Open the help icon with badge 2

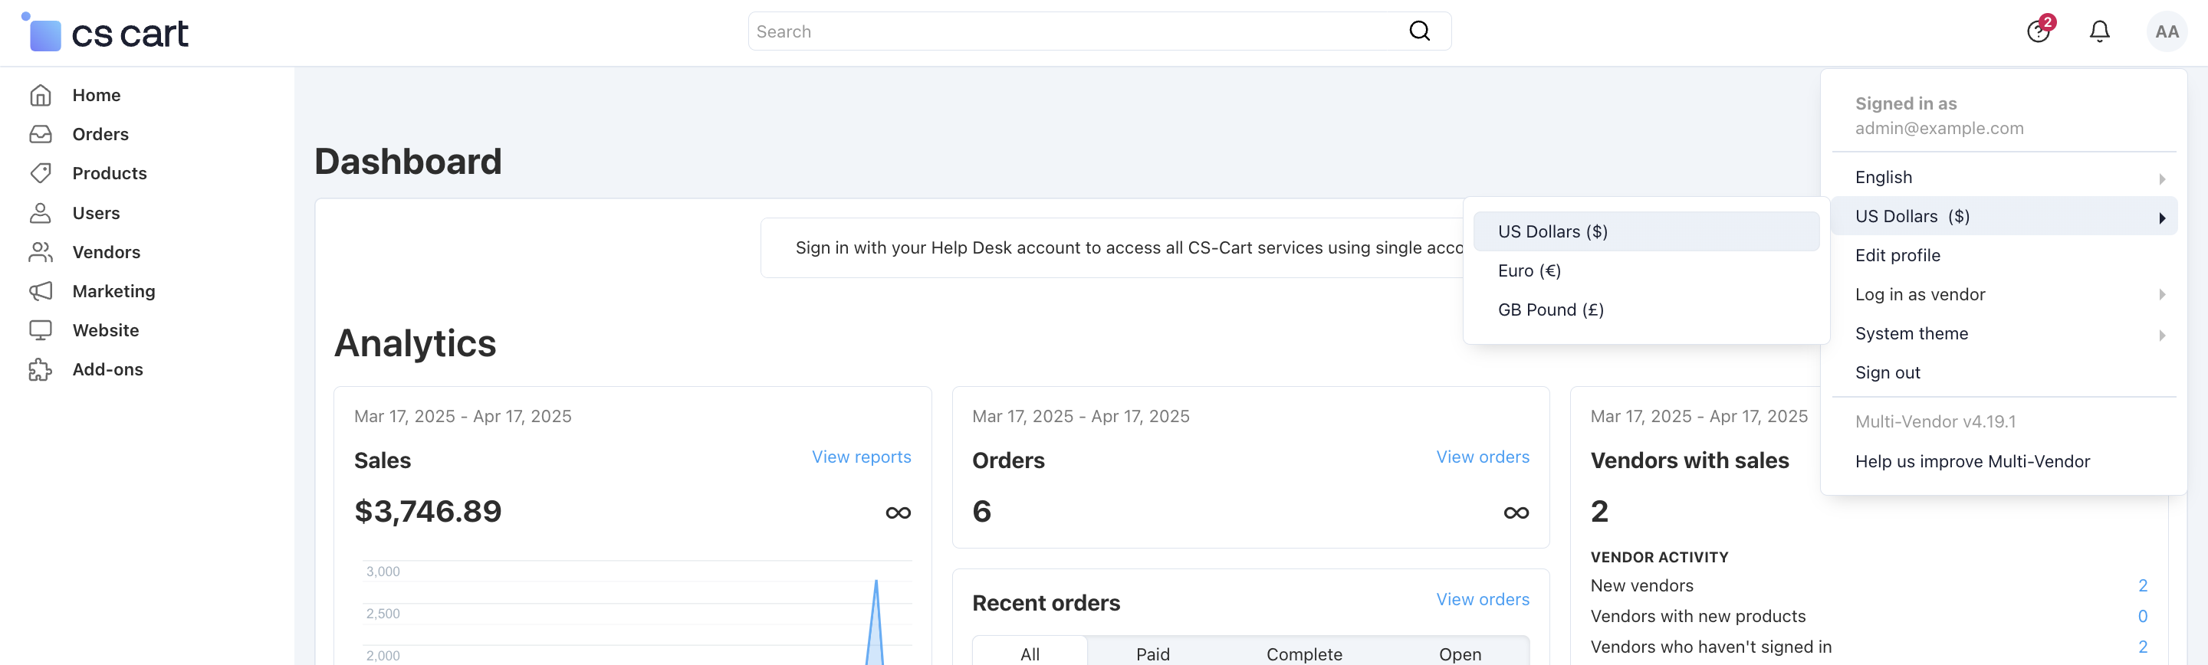[x=2039, y=30]
